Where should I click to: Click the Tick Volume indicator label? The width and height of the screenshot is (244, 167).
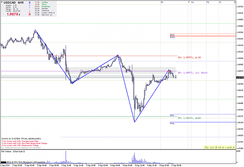point(13,151)
